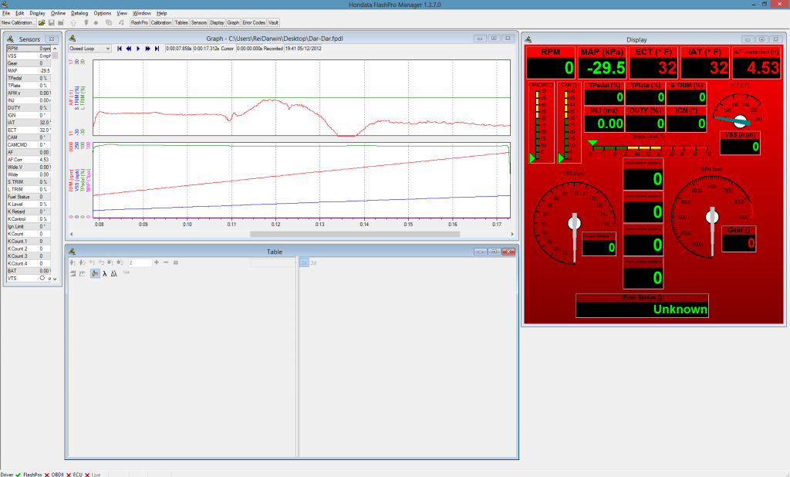Select the K.Retard sensor row

29,211
